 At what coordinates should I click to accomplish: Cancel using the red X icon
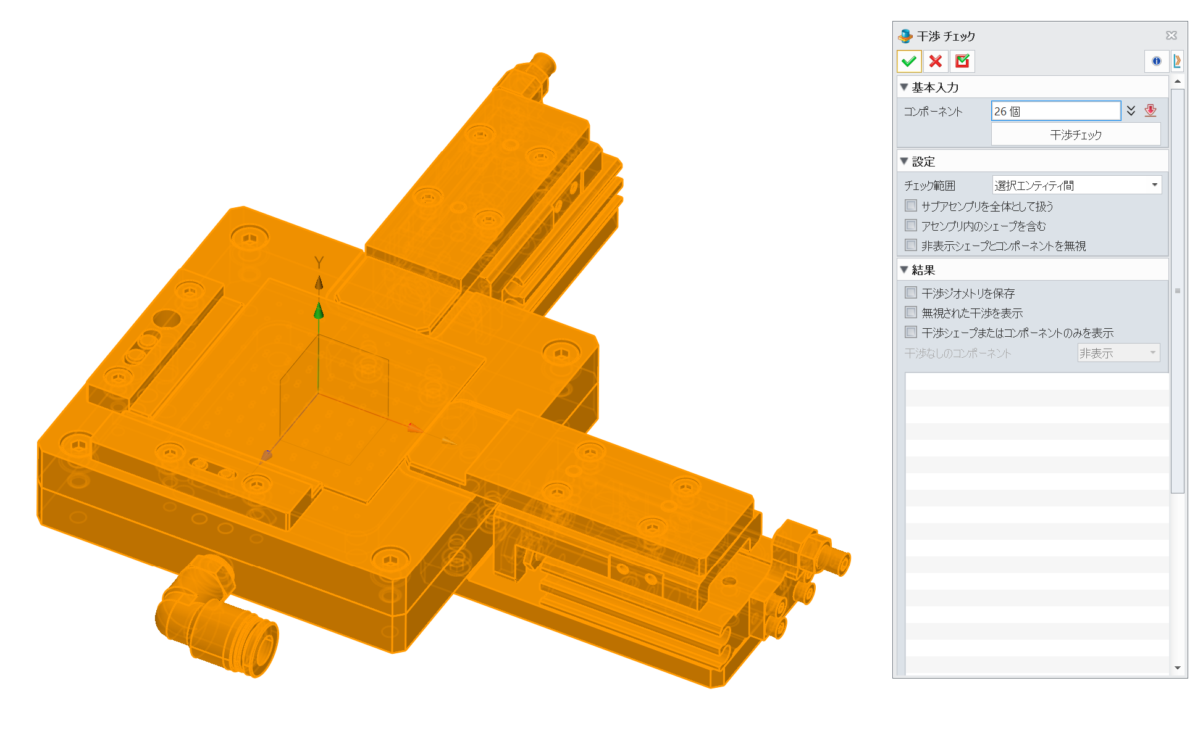[936, 61]
